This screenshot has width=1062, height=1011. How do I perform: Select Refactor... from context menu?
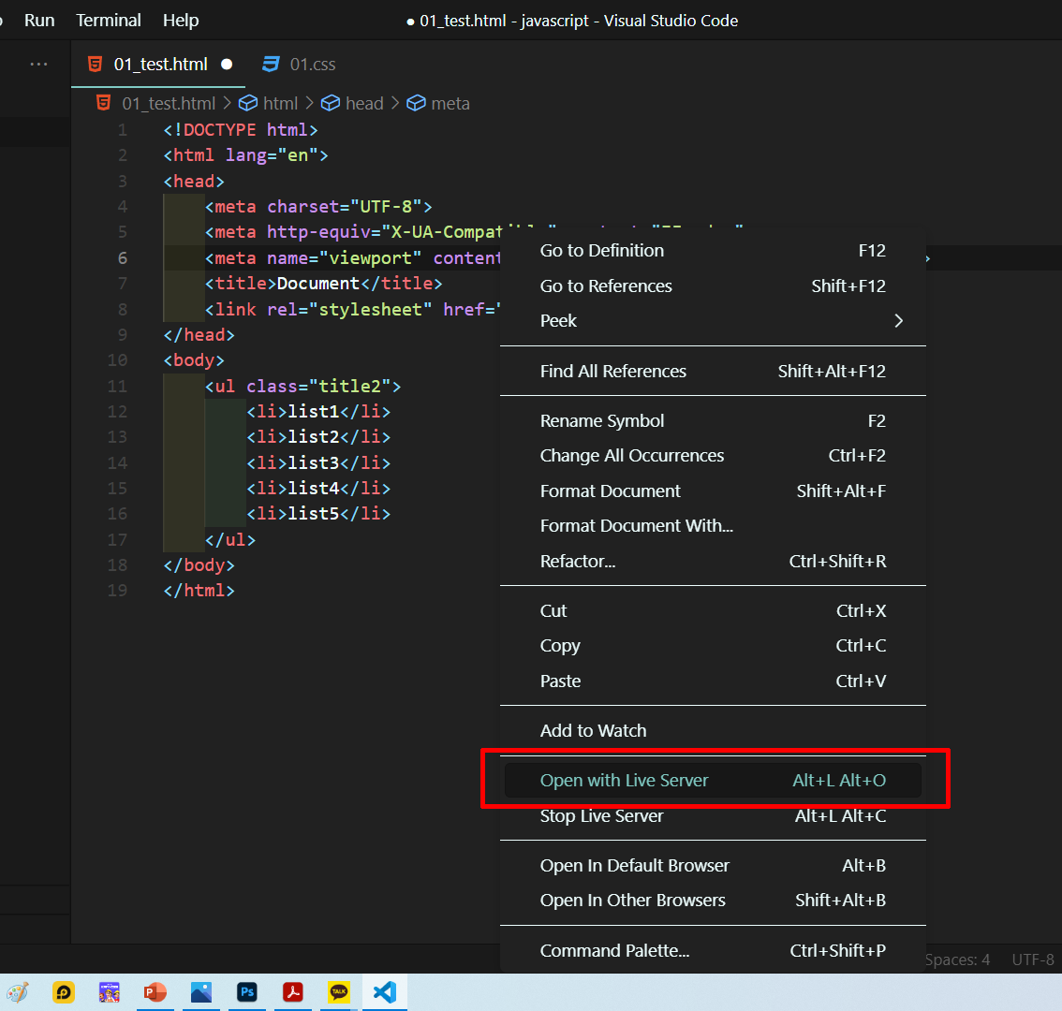tap(713, 561)
